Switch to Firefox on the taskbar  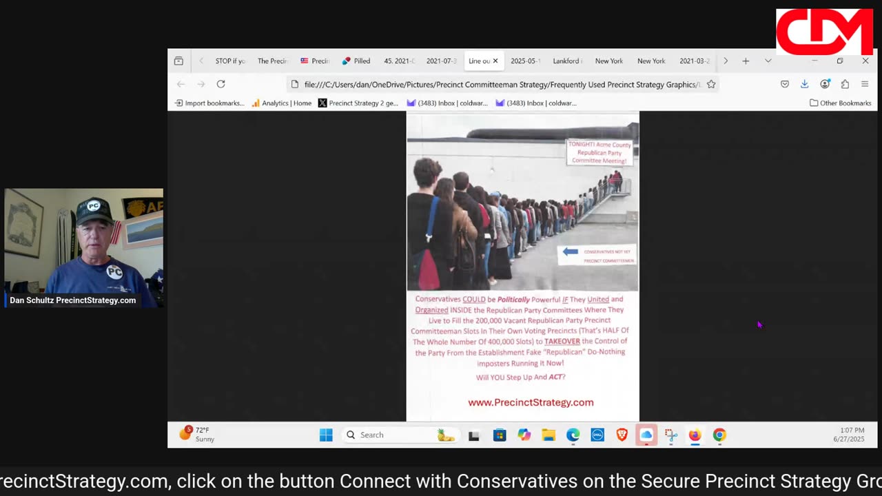695,435
